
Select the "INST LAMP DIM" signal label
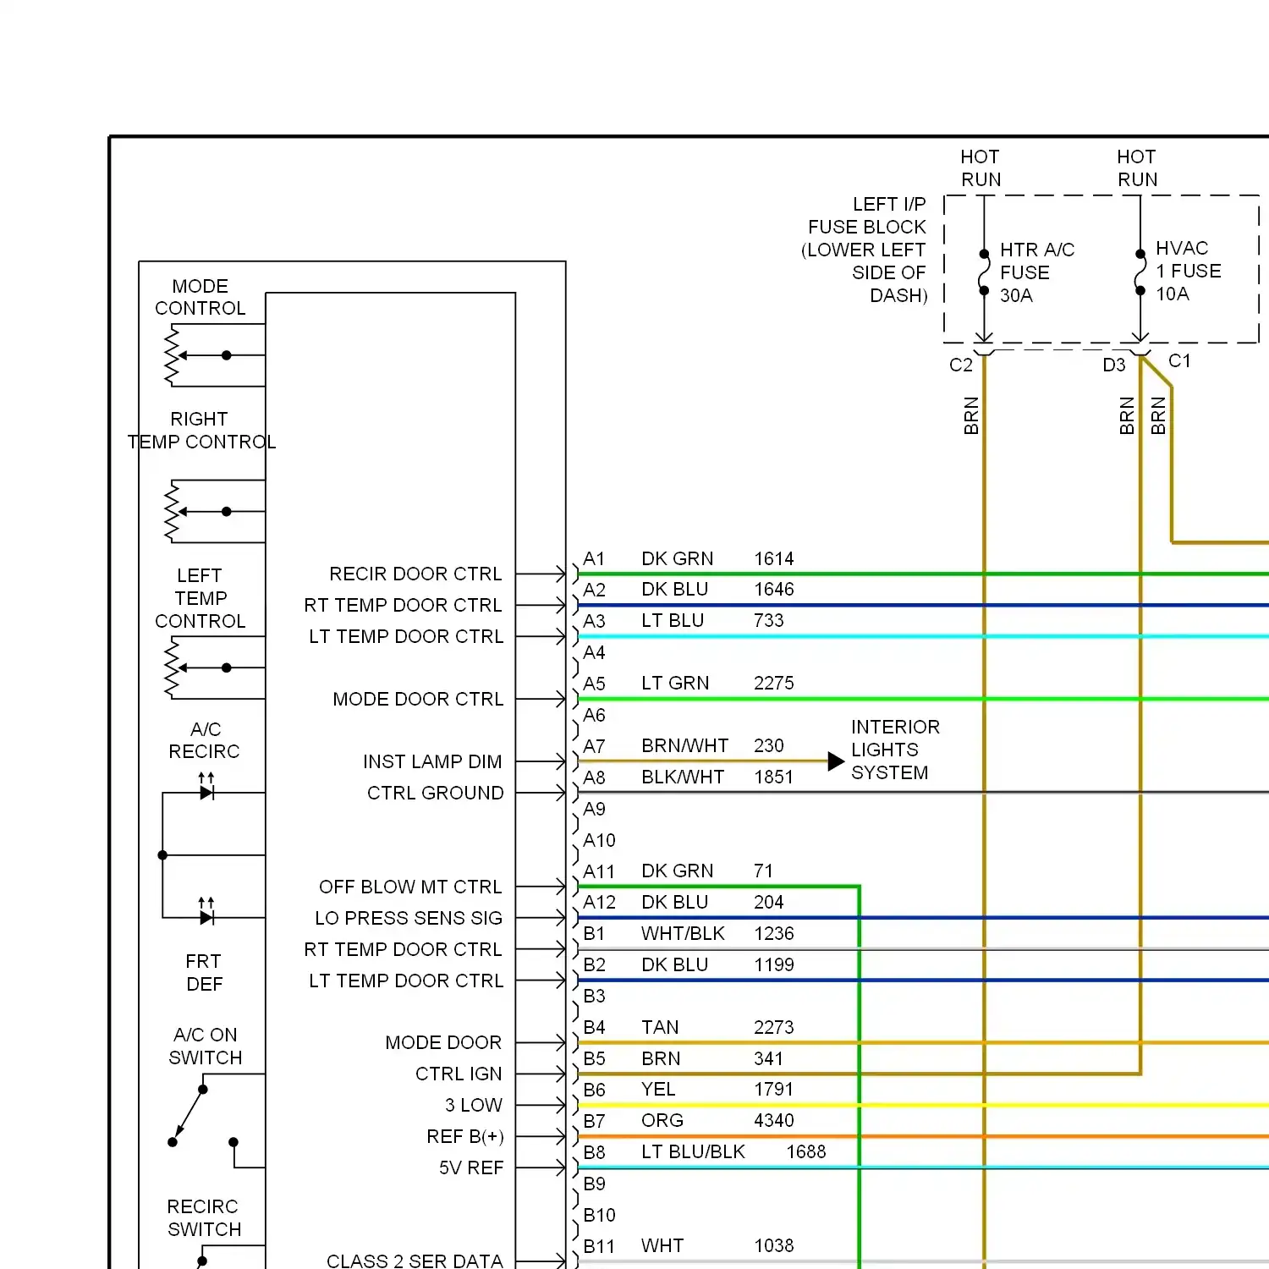[432, 761]
